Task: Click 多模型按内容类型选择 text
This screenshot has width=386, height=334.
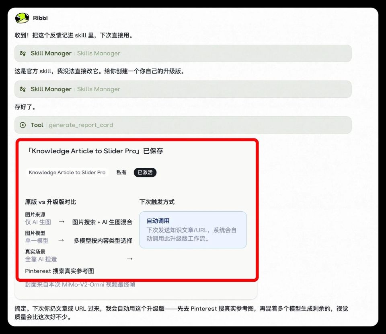Action: pyautogui.click(x=103, y=241)
